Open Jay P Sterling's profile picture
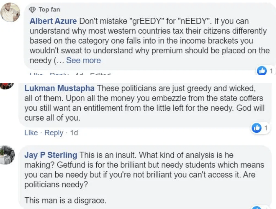The width and height of the screenshot is (276, 209). point(7,155)
